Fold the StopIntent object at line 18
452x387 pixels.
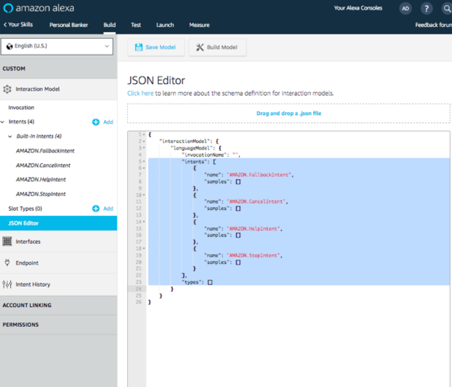click(144, 248)
